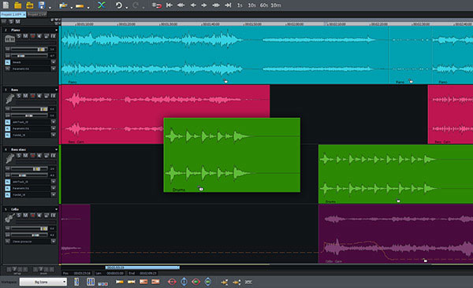Viewport: 473px width, 288px height.
Task: Open the Cello track plugin slot dropdown
Action: (x=54, y=242)
